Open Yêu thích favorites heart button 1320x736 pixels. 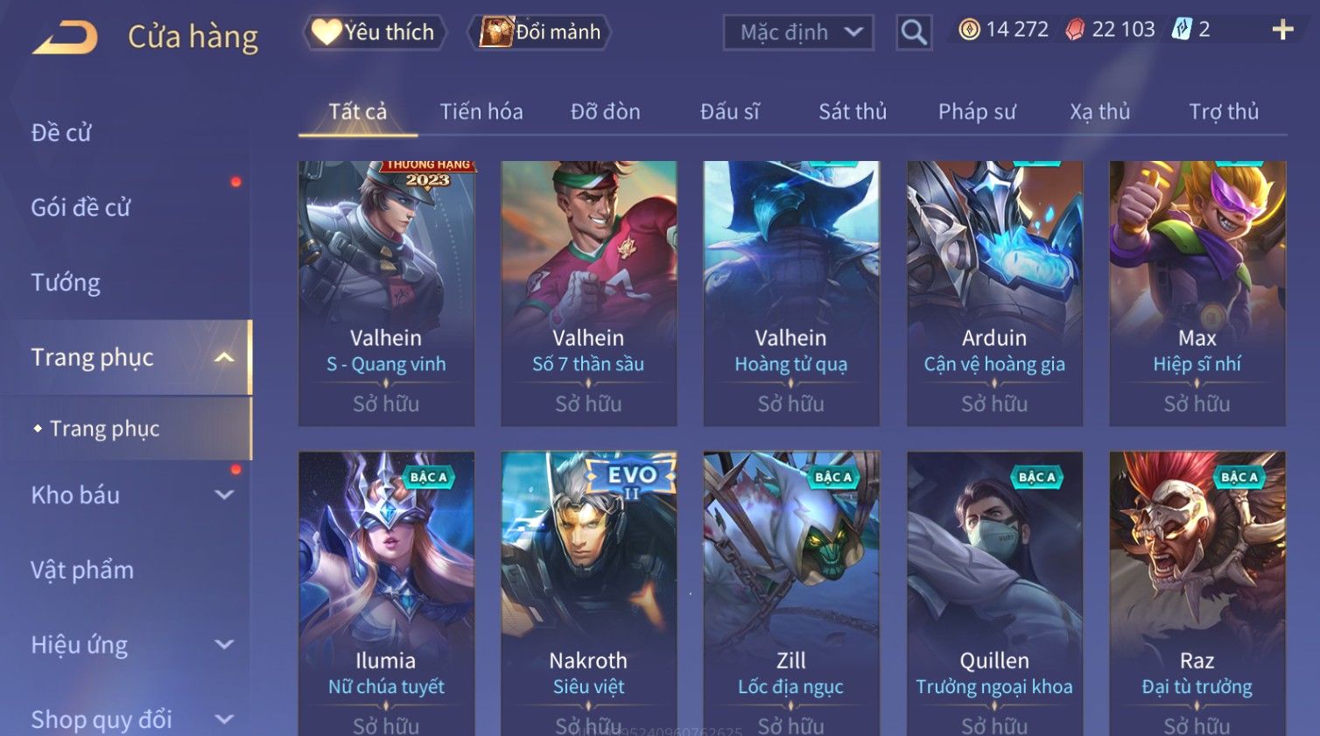tap(375, 32)
